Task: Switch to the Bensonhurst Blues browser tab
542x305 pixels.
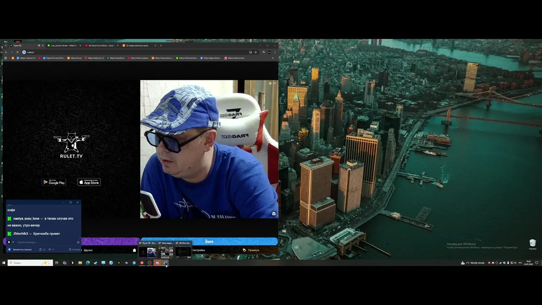Action: (102, 45)
